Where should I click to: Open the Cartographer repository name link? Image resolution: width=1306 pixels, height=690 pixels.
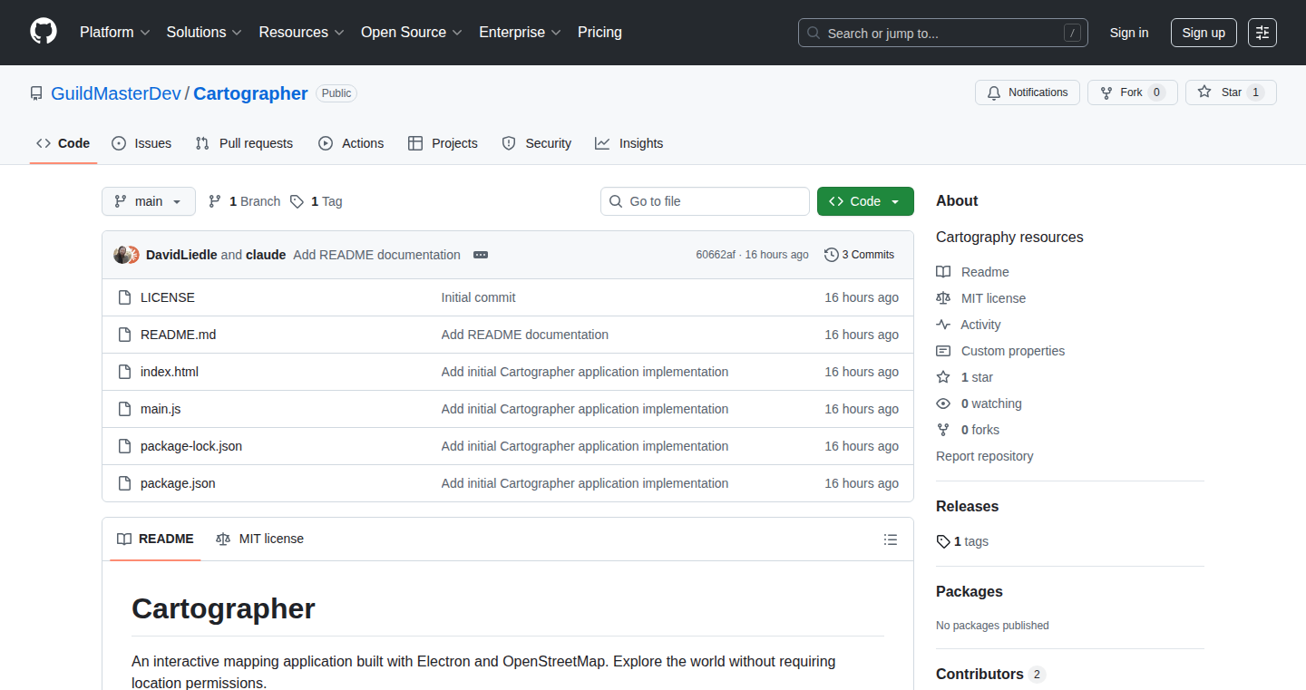tap(250, 93)
